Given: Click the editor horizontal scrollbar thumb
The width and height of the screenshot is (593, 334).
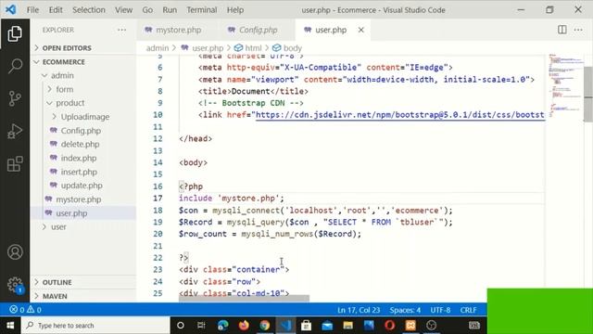Looking at the screenshot, I should pyautogui.click(x=244, y=299).
